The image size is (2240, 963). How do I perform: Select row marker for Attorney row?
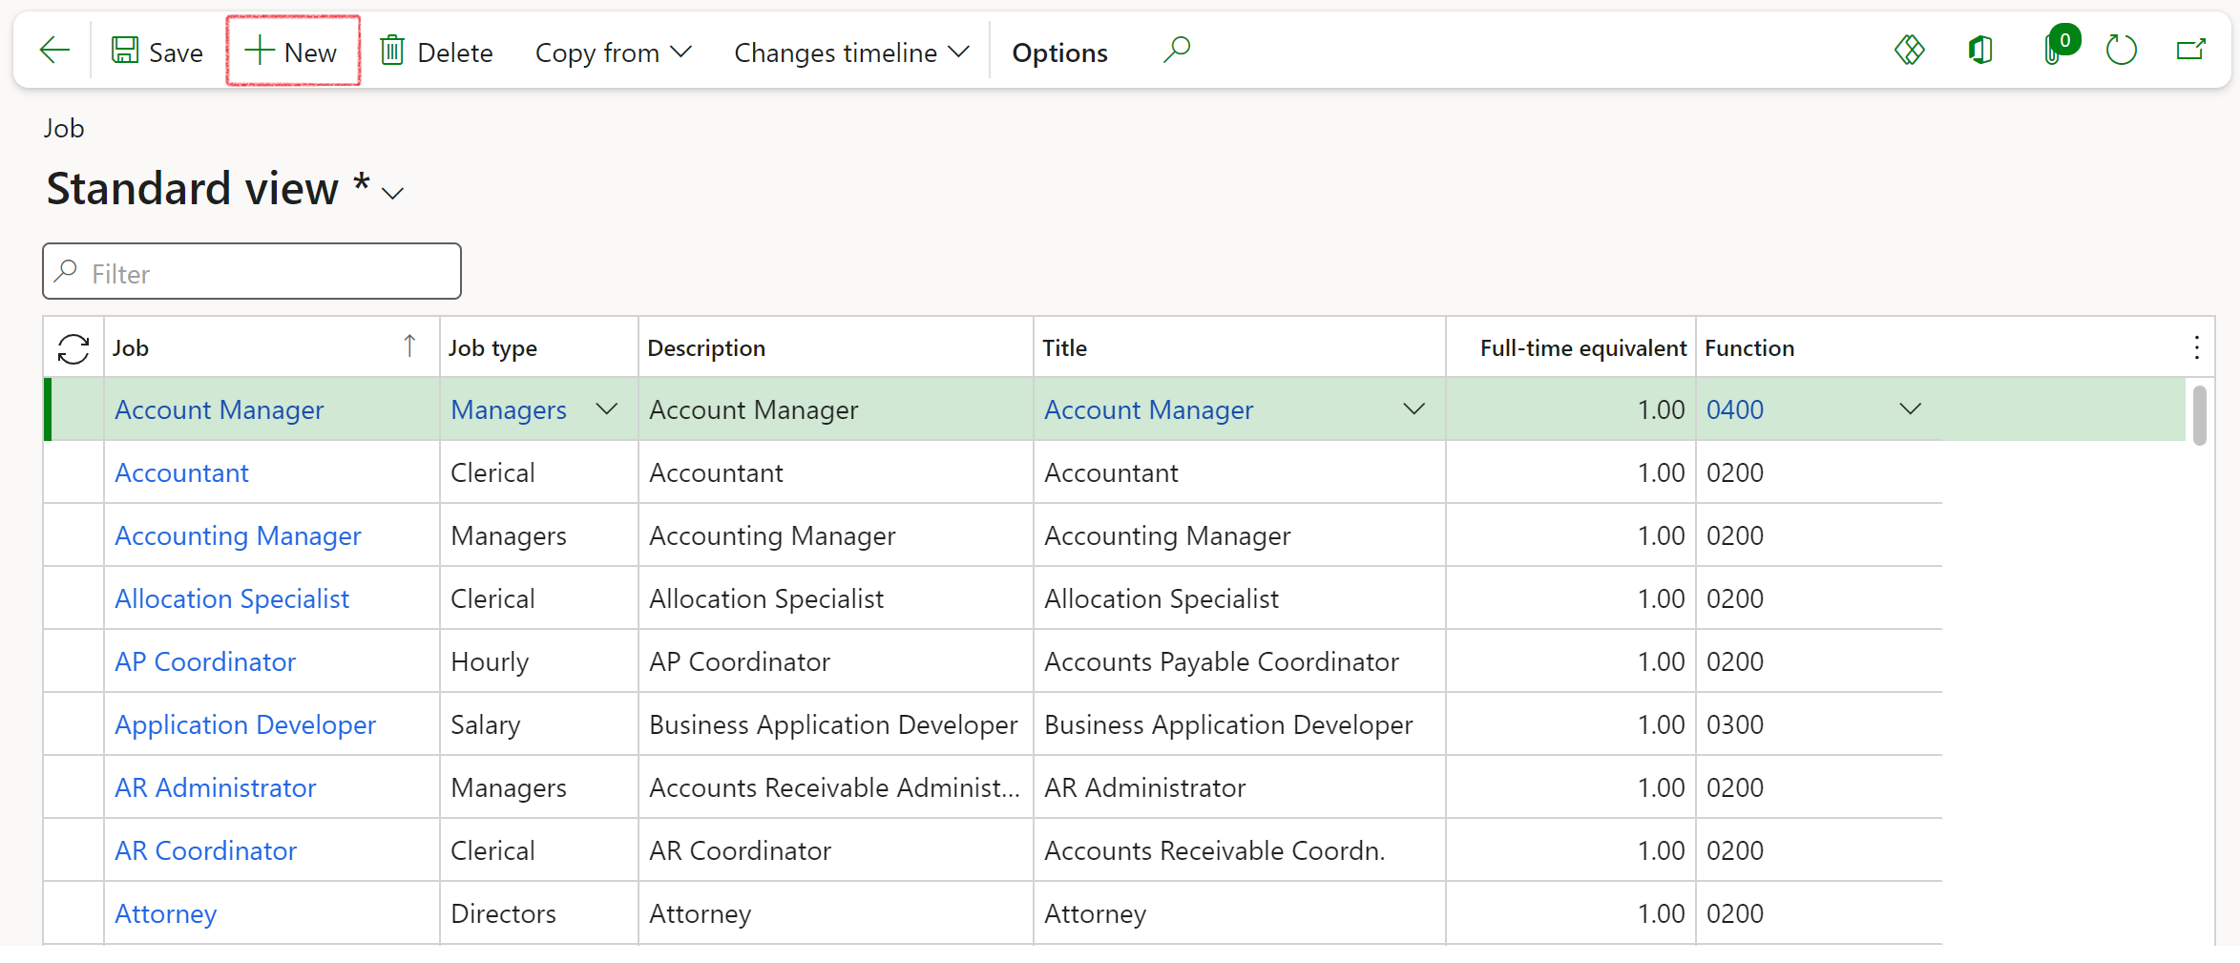pyautogui.click(x=73, y=913)
